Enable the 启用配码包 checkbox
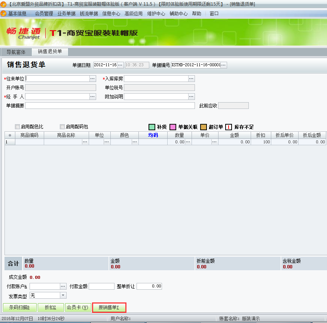The height and width of the screenshot is (323, 327). 62,127
